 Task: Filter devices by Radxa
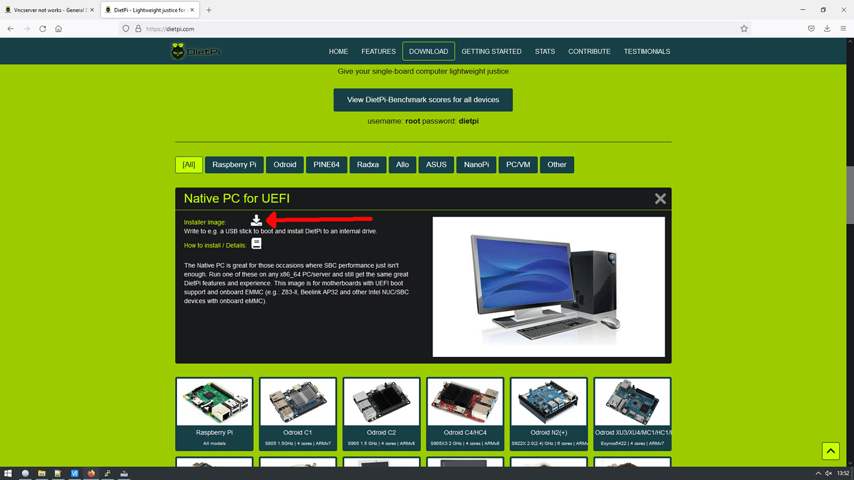[x=368, y=165]
